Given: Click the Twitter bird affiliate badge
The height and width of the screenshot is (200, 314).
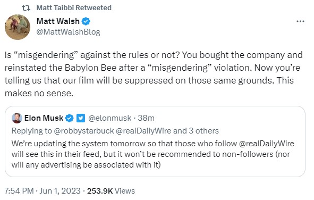Looking at the screenshot, I should coord(81,118).
